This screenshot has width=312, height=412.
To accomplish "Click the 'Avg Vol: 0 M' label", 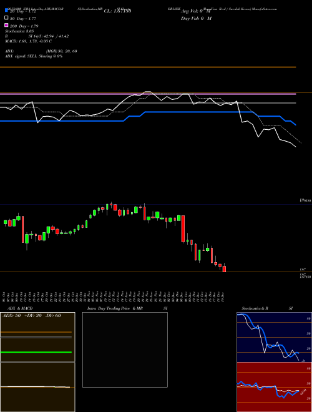I will click(196, 11).
